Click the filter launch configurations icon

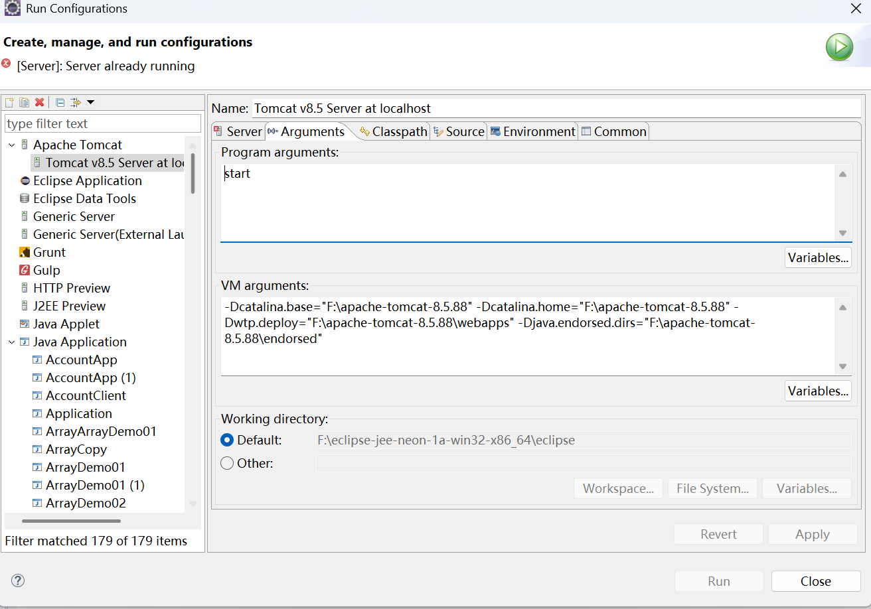coord(76,102)
